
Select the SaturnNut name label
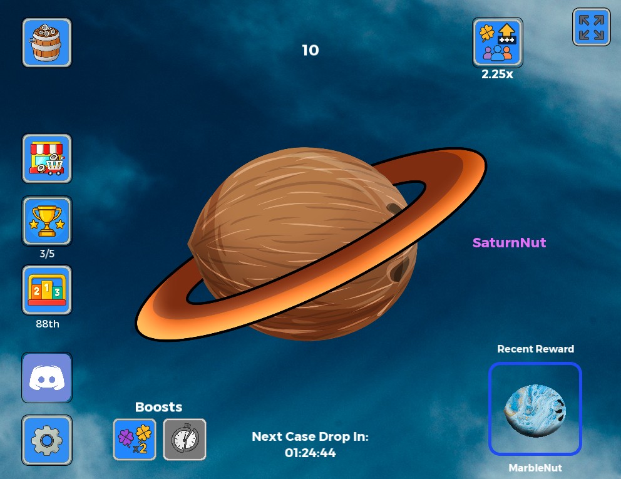(509, 243)
